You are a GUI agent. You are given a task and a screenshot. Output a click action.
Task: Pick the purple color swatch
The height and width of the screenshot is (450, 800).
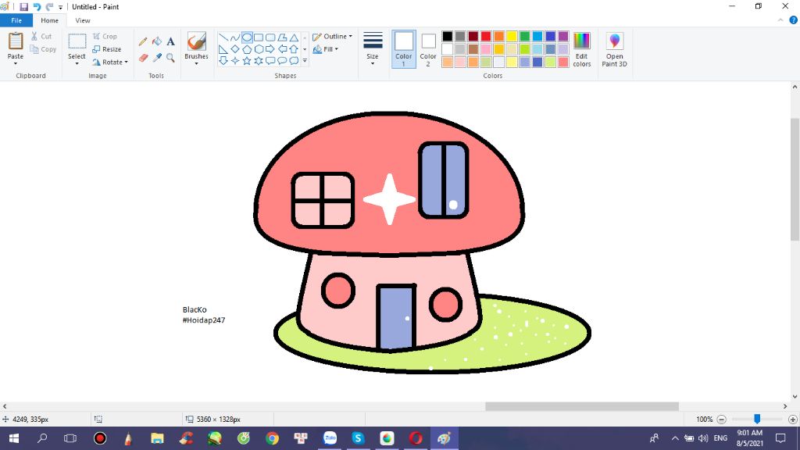[563, 36]
